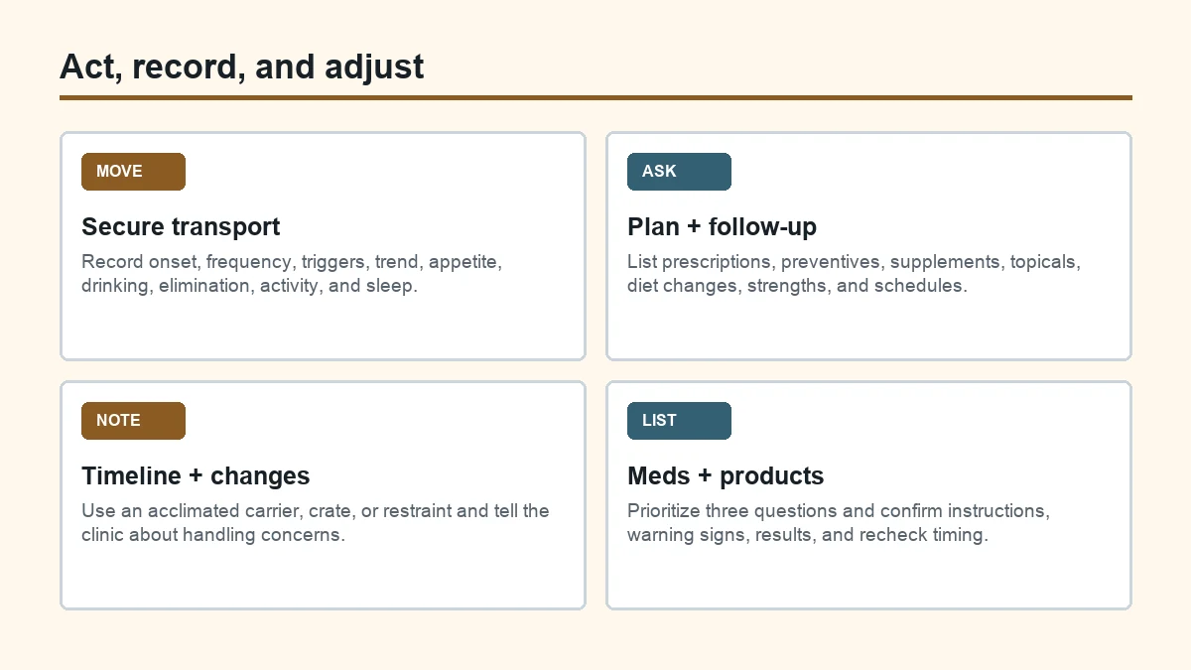Select the slide title 'Act, record, and adjust'

click(x=241, y=67)
